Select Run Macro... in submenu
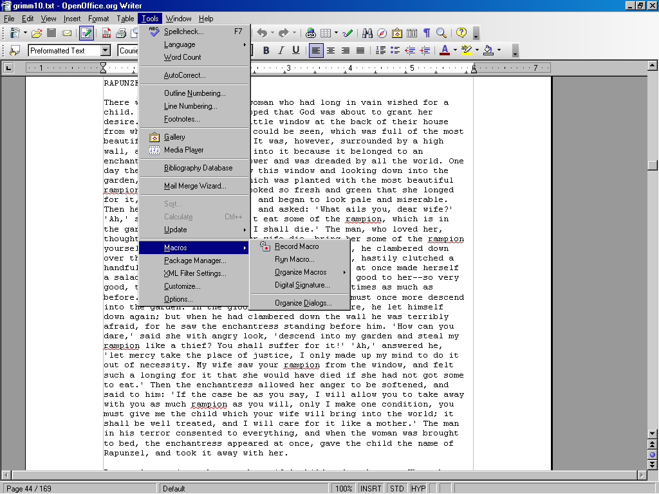This screenshot has height=494, width=659. point(300,259)
